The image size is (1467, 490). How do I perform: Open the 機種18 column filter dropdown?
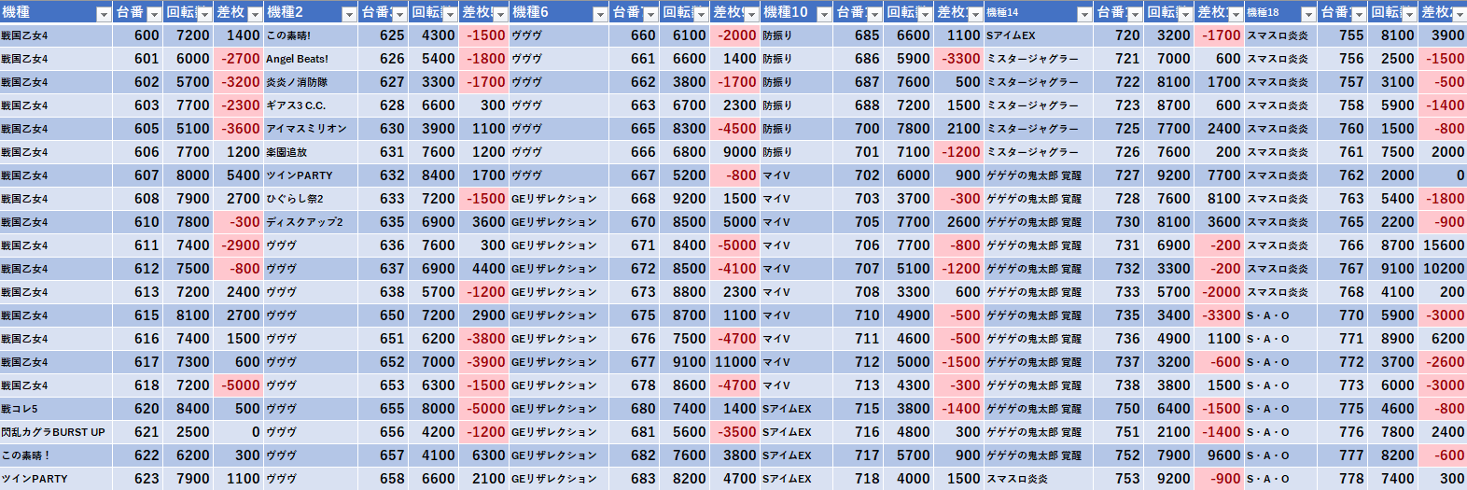pyautogui.click(x=1308, y=14)
